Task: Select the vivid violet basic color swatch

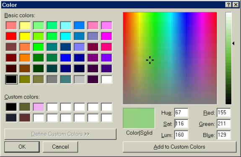Action: tap(106, 58)
